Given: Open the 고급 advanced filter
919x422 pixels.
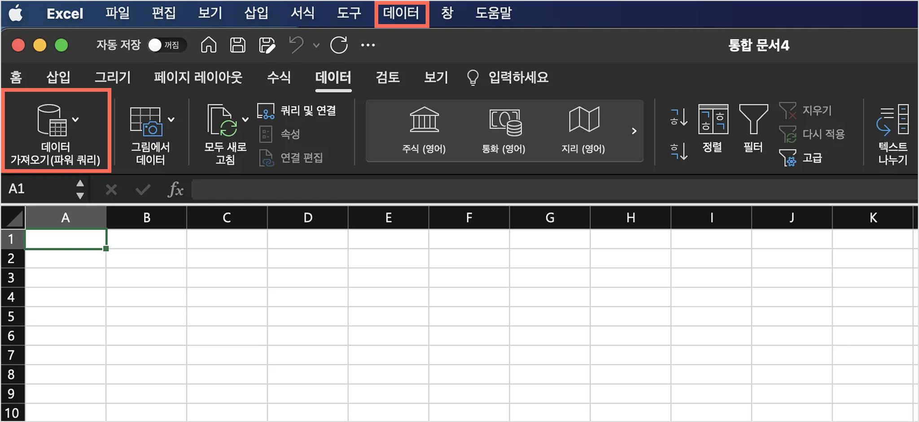Looking at the screenshot, I should (801, 158).
